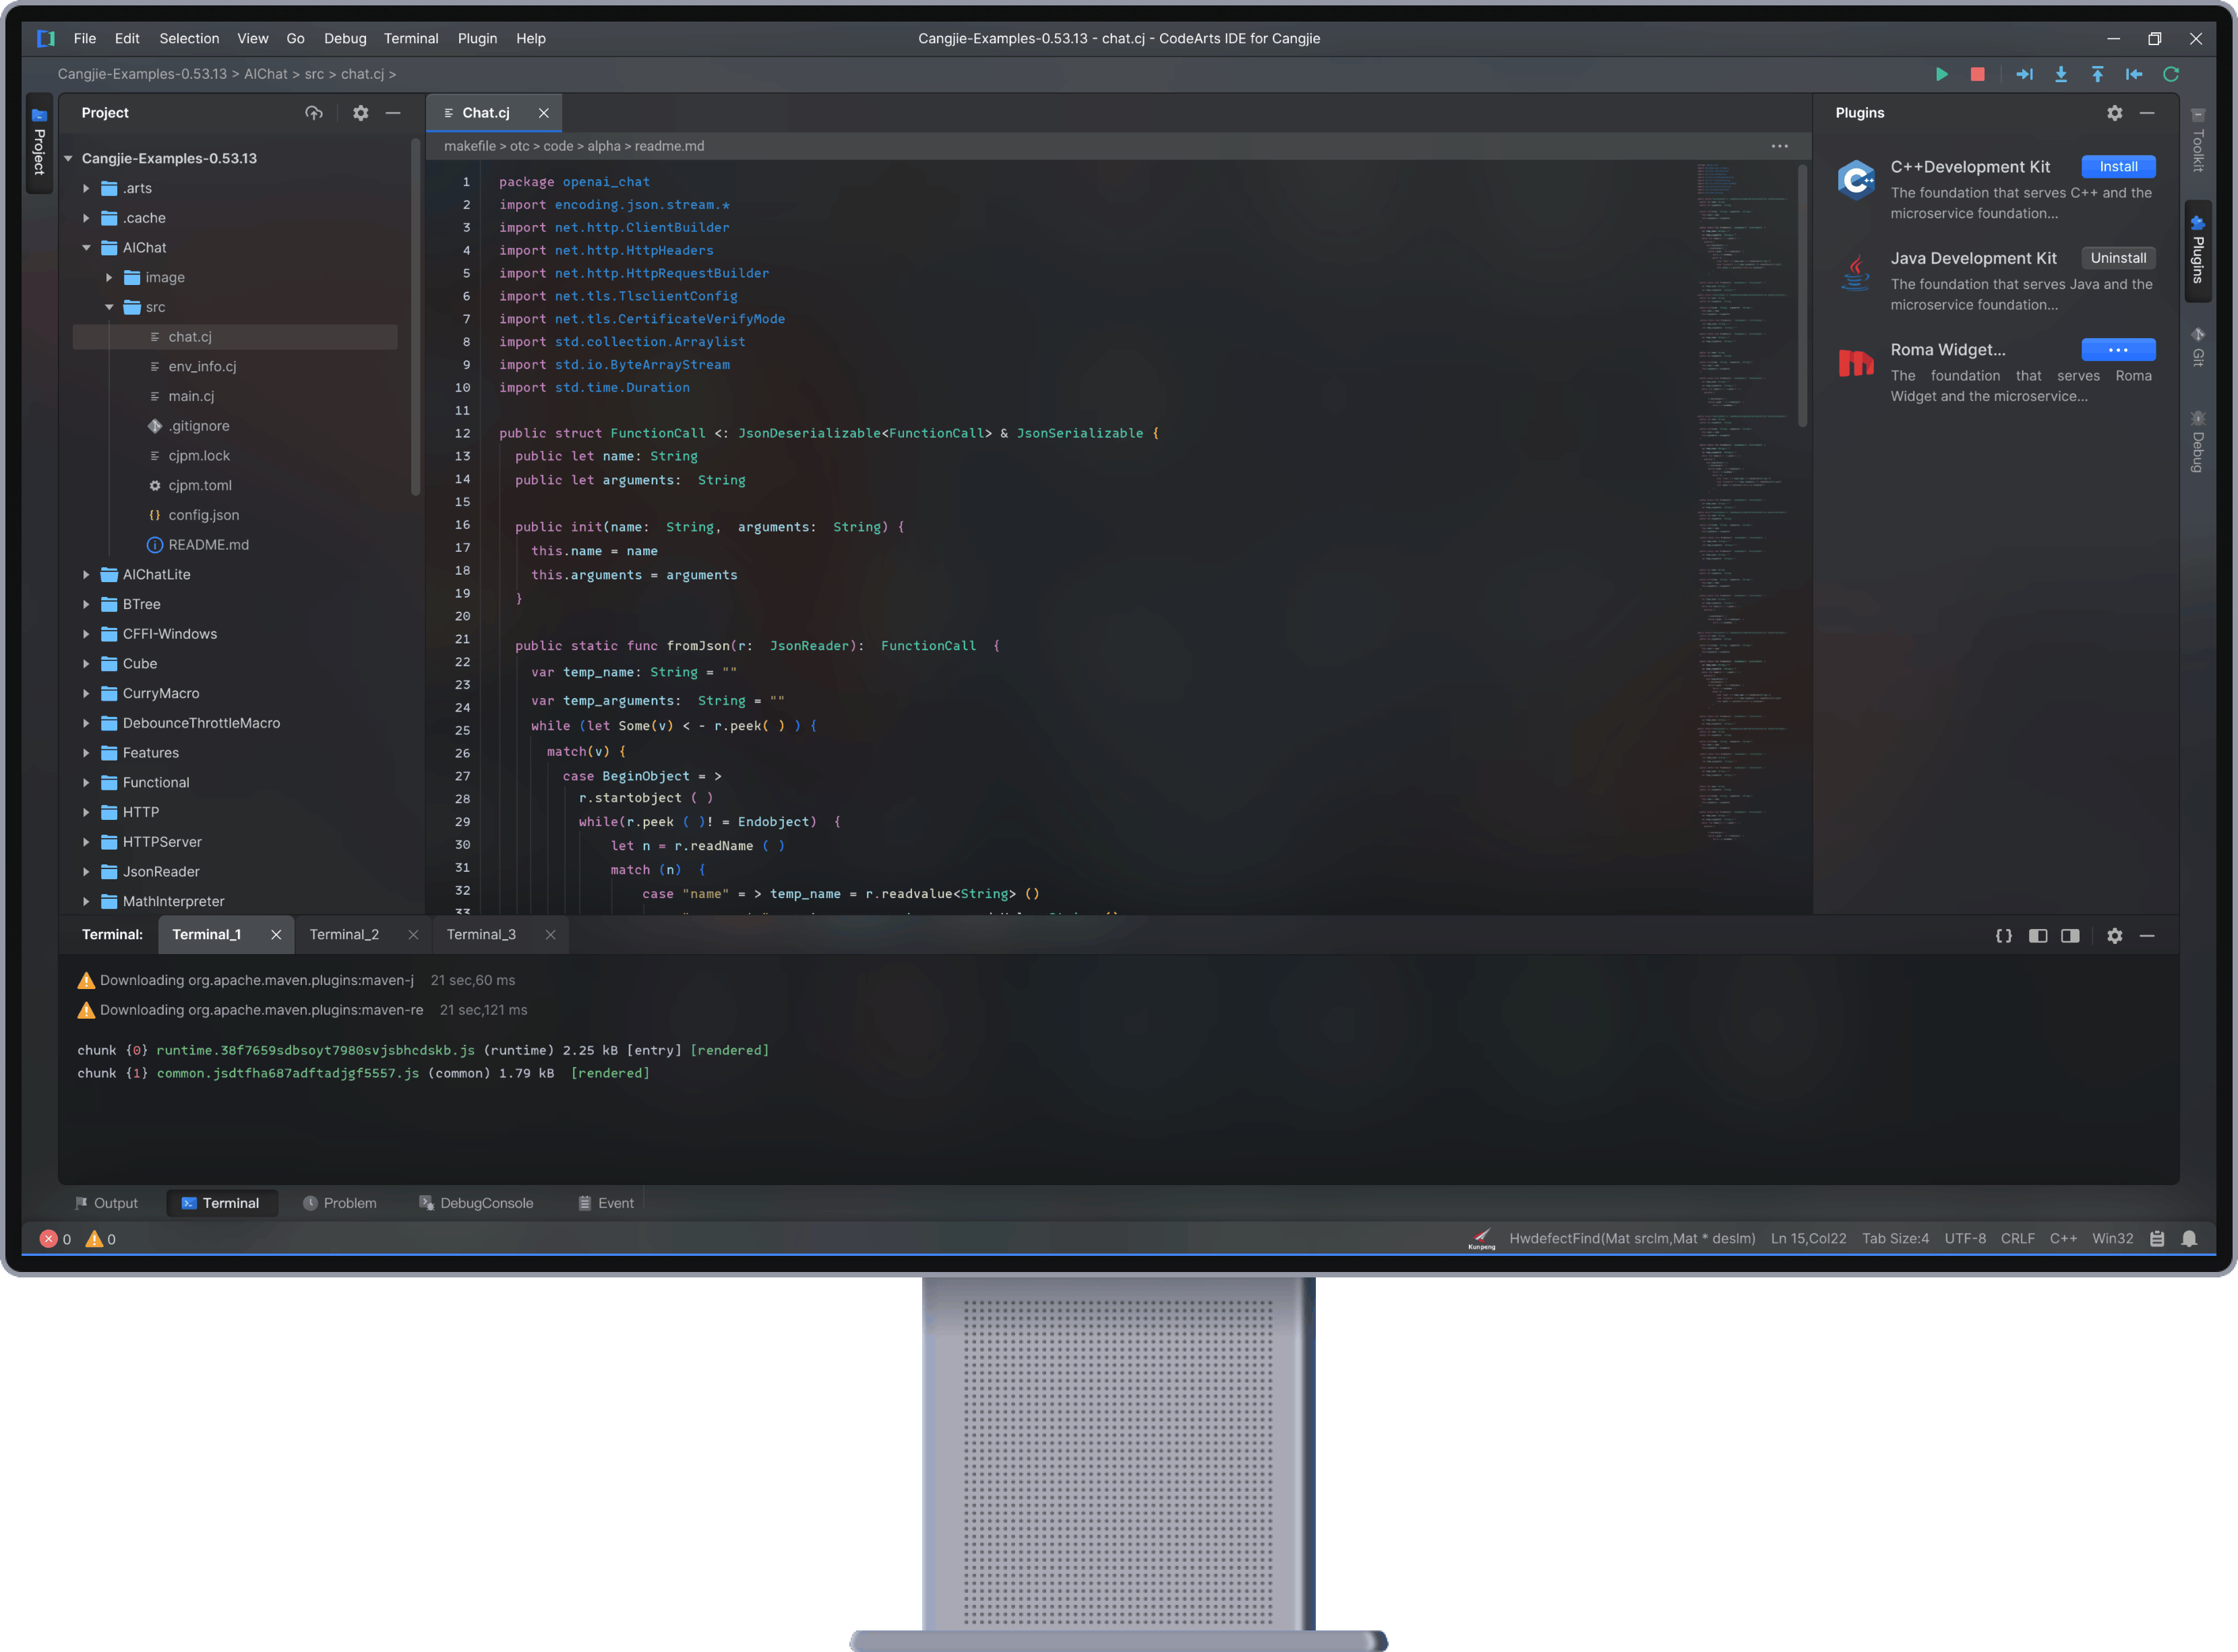Expand the BTree folder
This screenshot has height=1652, width=2238.
point(86,605)
